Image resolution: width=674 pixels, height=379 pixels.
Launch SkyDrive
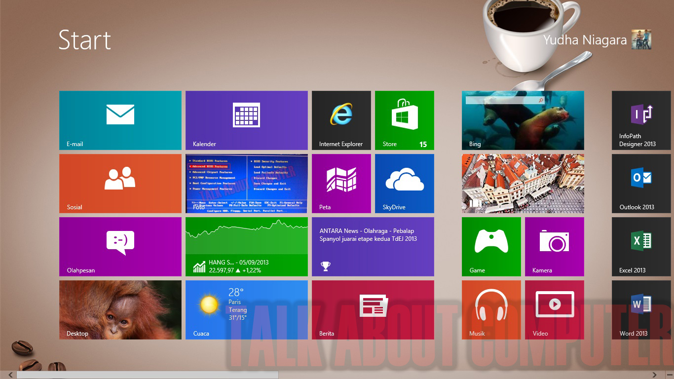pos(404,183)
